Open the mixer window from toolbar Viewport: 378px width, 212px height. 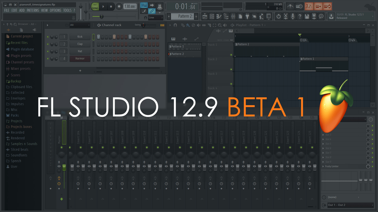pos(233,16)
